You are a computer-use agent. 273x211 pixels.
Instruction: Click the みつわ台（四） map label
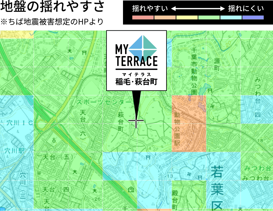(x=258, y=99)
